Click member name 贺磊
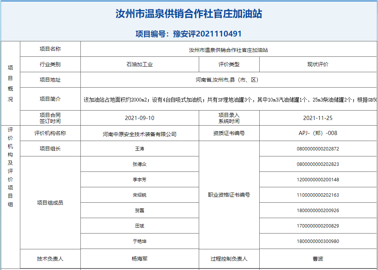This screenshot has width=378, height=270. click(139, 211)
